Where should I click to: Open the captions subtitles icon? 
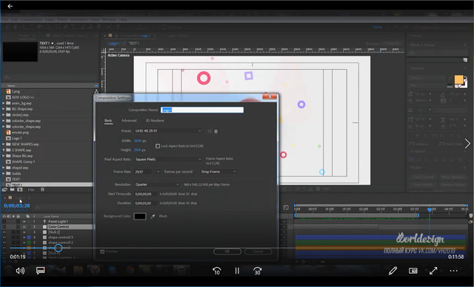[41, 271]
